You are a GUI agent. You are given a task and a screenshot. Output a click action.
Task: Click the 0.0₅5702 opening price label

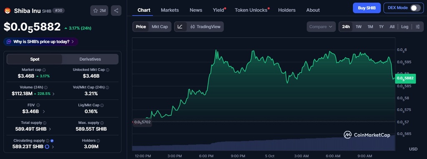(142, 122)
